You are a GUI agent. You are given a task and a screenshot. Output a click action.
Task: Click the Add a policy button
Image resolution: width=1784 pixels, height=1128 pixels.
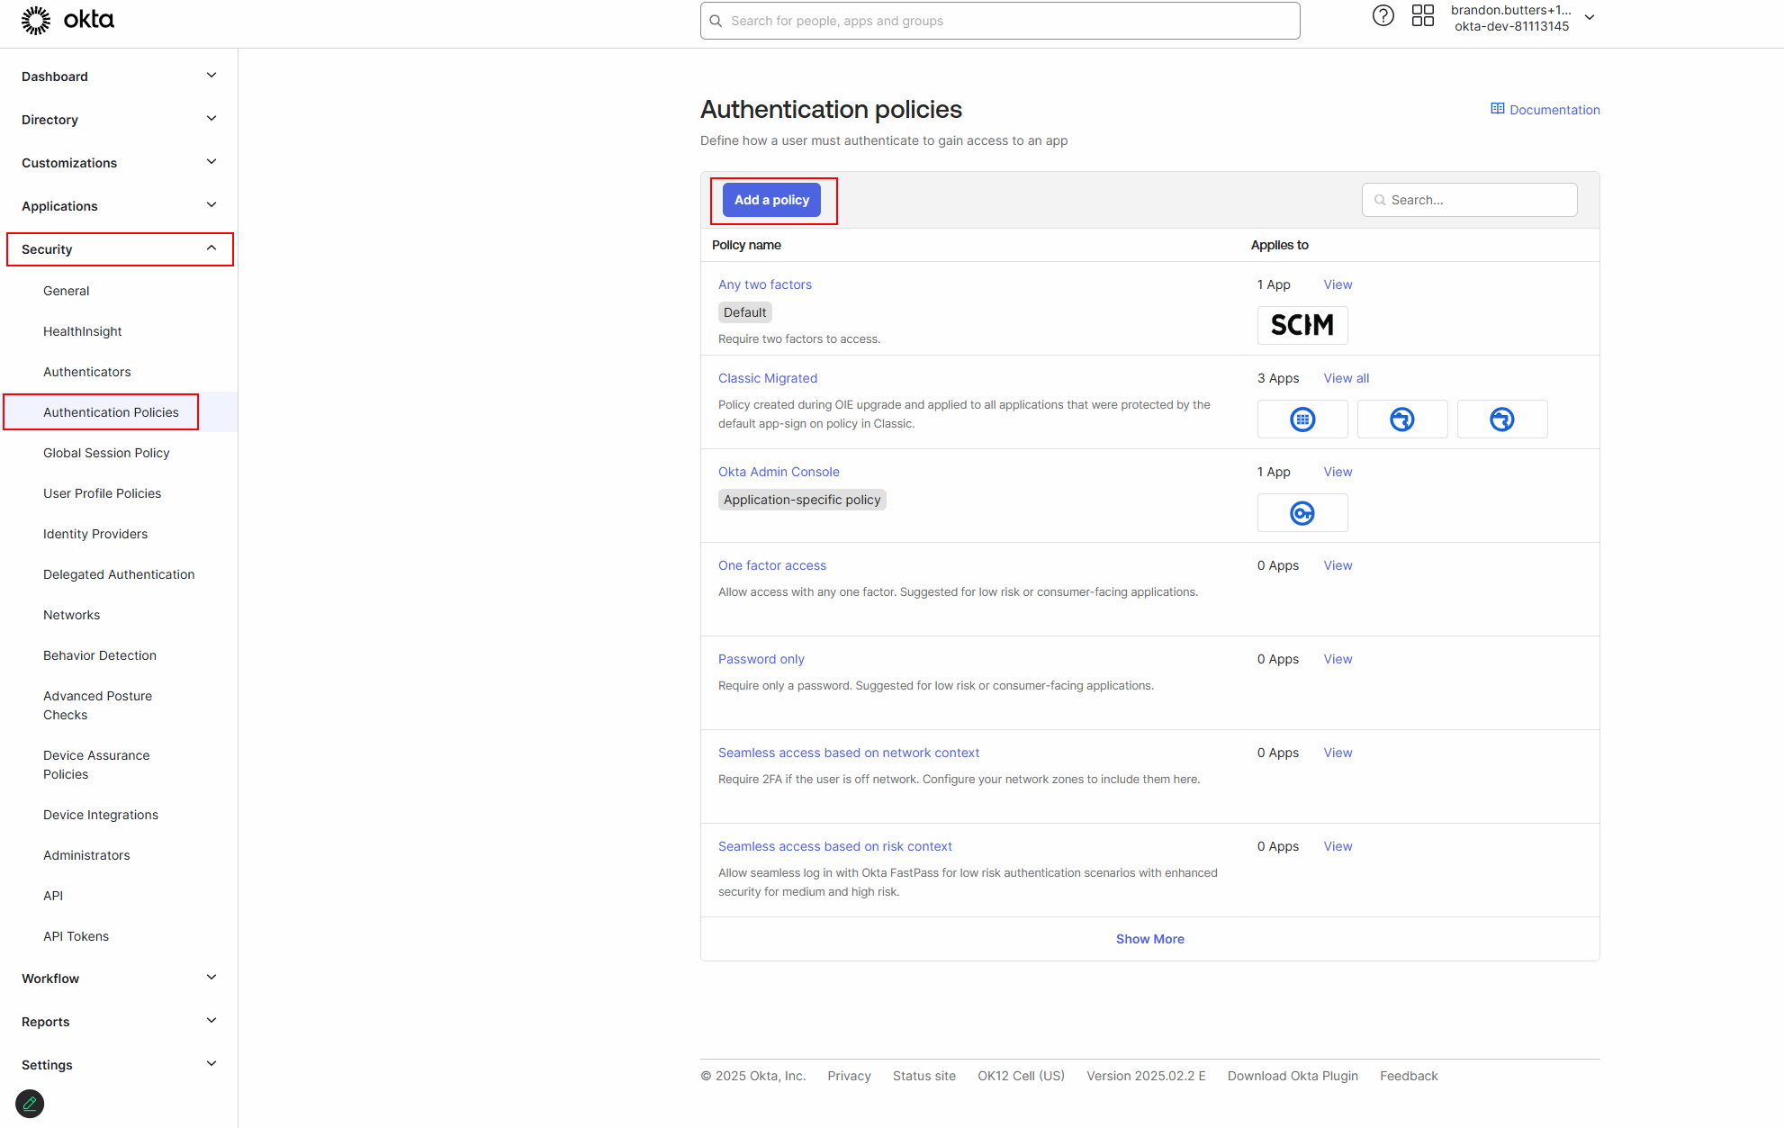[x=771, y=200]
